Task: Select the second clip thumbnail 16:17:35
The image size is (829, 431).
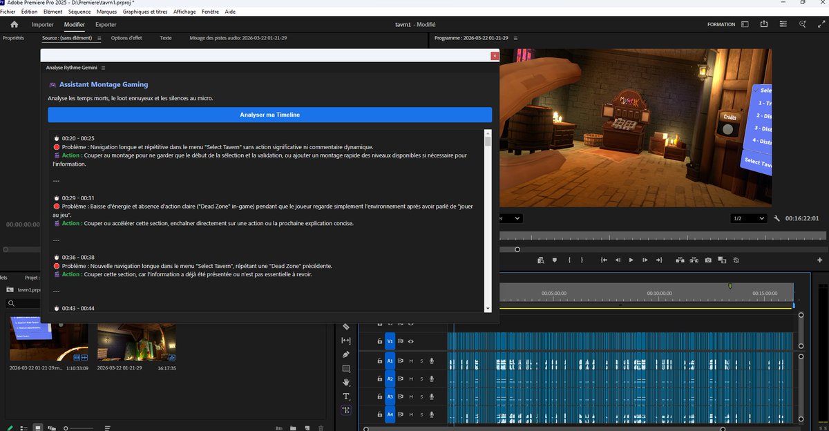Action: (x=137, y=343)
